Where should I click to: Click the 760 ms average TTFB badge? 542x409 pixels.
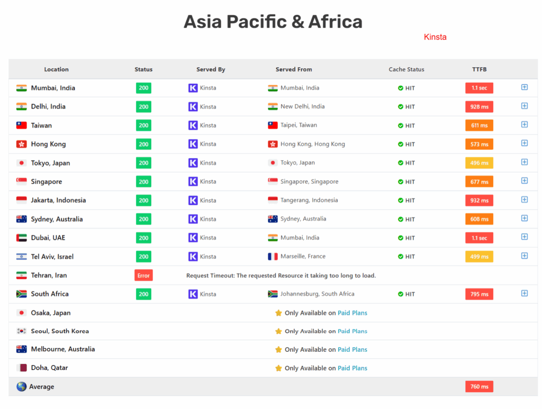pos(479,386)
